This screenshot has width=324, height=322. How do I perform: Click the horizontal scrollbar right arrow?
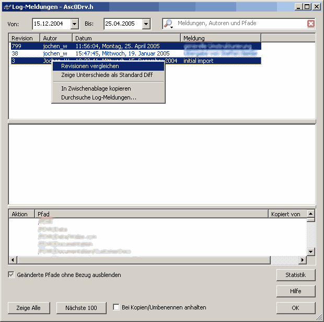point(303,260)
